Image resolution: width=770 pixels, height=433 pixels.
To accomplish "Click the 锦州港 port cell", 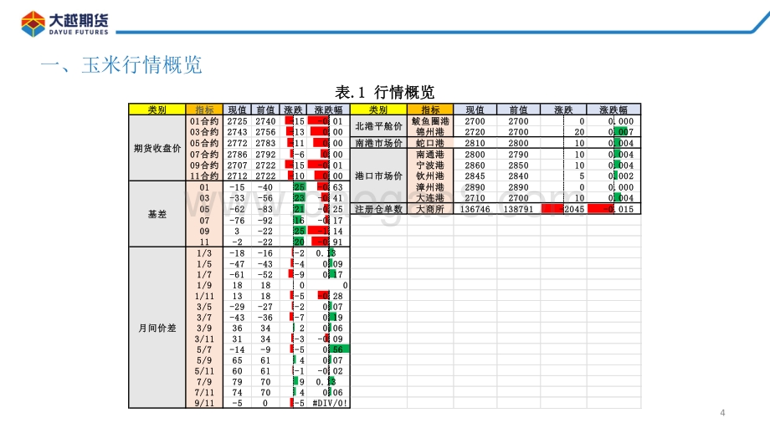I will coord(430,132).
